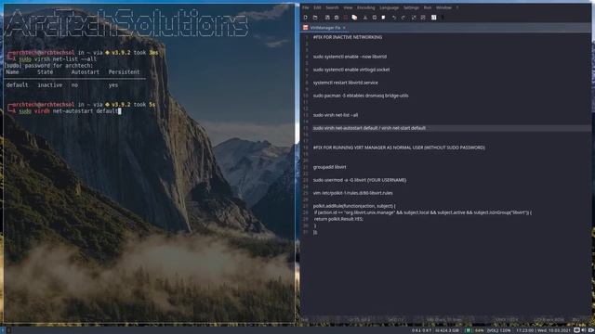595x334 pixels.
Task: Click the 'groupadd libvirt' line
Action: click(x=329, y=167)
